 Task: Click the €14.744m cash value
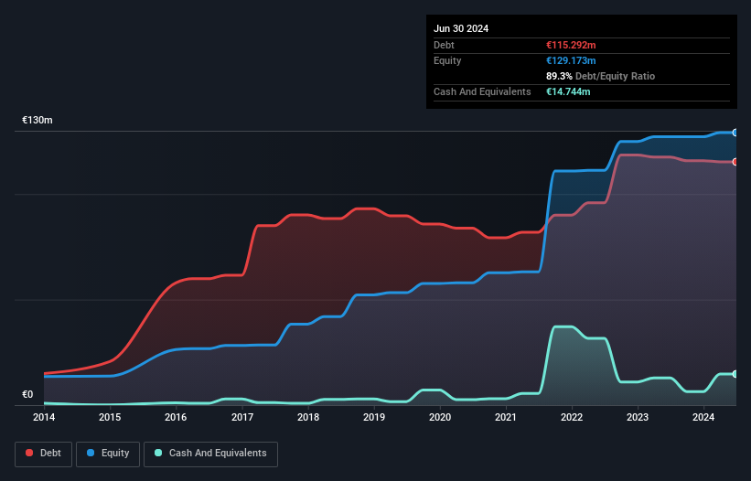point(568,91)
